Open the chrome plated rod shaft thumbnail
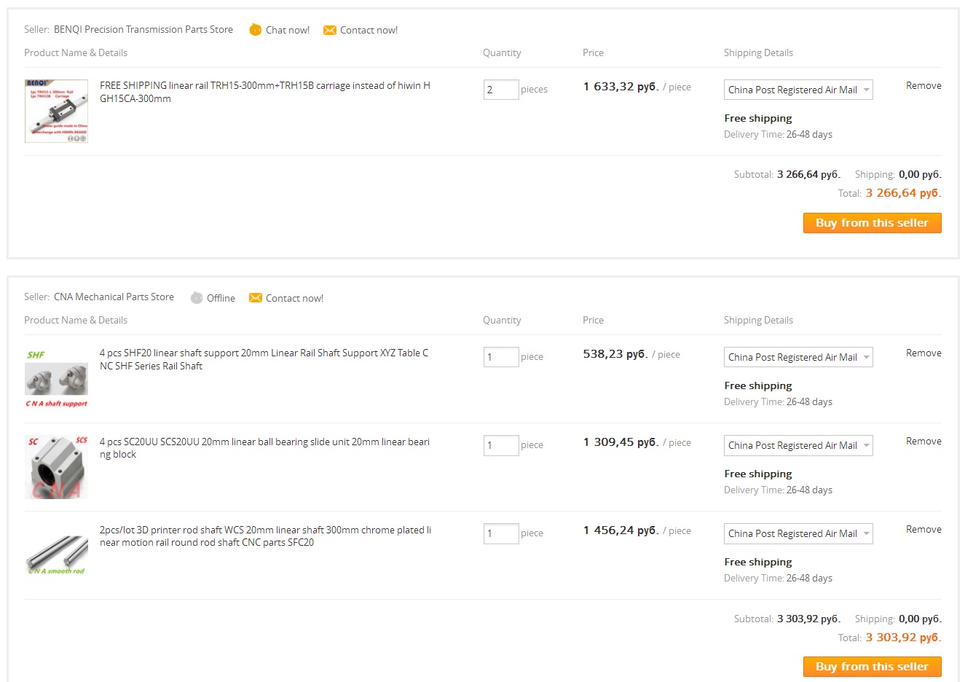The height and width of the screenshot is (682, 965). 56,555
